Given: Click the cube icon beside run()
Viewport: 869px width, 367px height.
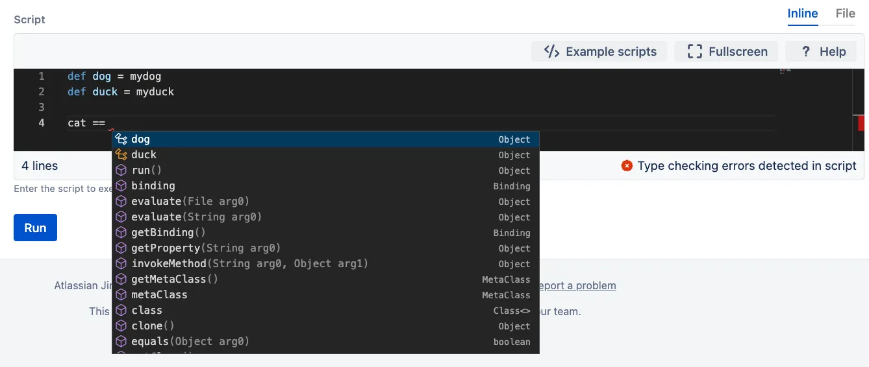Looking at the screenshot, I should 121,170.
